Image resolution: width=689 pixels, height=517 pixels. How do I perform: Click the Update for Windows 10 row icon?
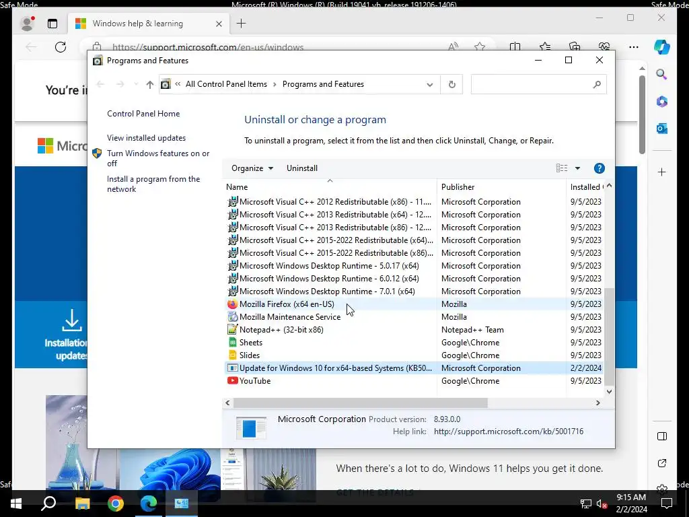[x=232, y=368]
